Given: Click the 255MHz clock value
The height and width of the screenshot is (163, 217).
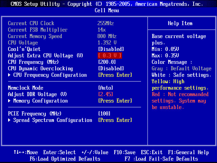Looking at the screenshot, I should pyautogui.click(x=105, y=23).
